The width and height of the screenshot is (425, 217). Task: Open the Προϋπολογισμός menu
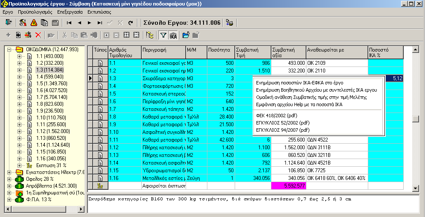pyautogui.click(x=35, y=12)
